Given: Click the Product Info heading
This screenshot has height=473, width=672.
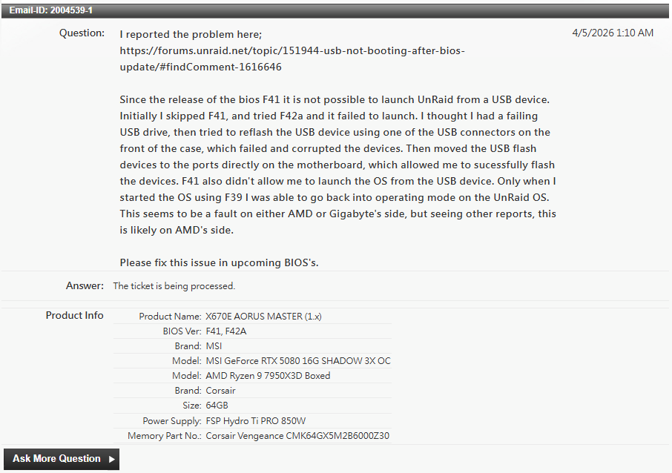Looking at the screenshot, I should click(75, 315).
